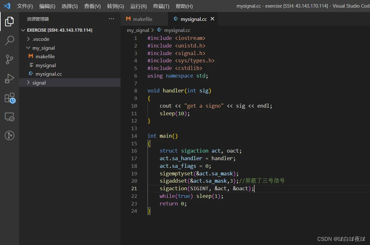Select mysignal.cc in the file tree
The image size is (370, 245).
coord(49,74)
